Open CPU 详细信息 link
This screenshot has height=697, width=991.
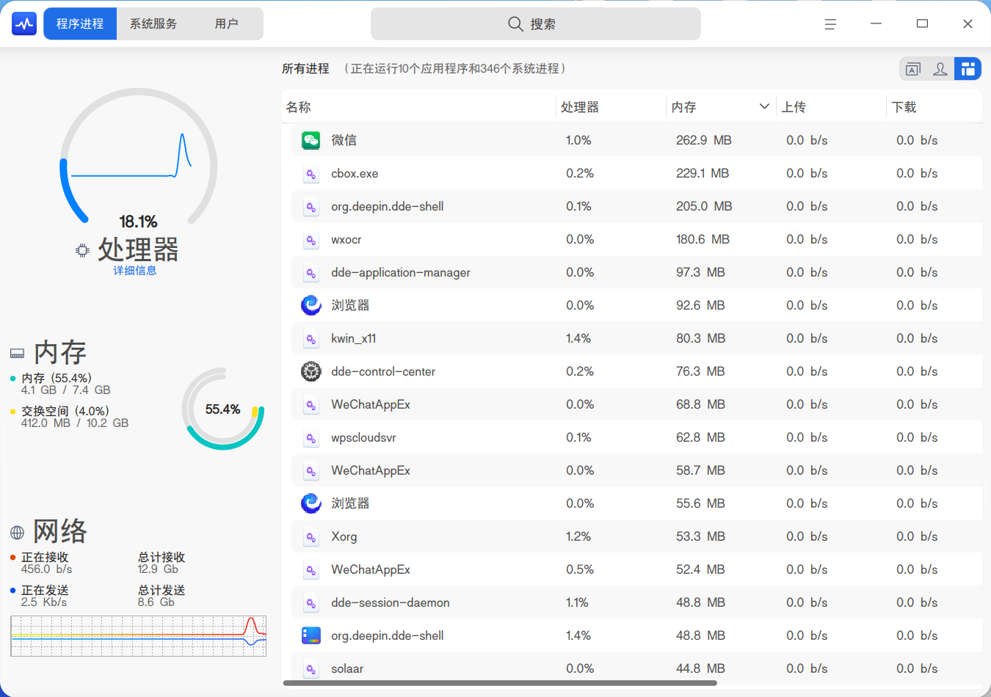pos(134,271)
